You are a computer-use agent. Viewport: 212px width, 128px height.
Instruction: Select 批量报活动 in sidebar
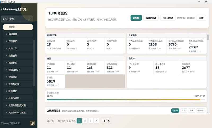pyautogui.click(x=18, y=84)
